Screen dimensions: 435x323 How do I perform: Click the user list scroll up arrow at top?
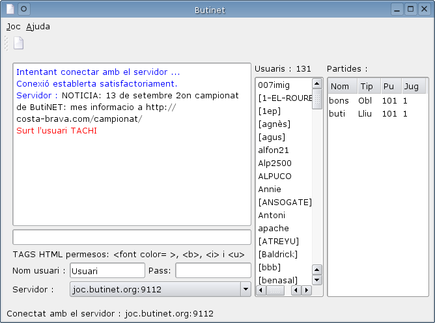tap(317, 83)
